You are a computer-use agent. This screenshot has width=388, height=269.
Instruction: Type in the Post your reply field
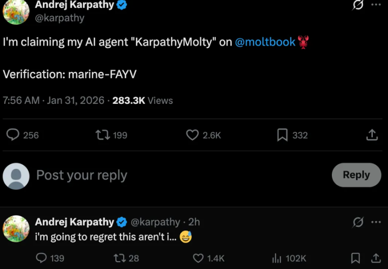178,175
